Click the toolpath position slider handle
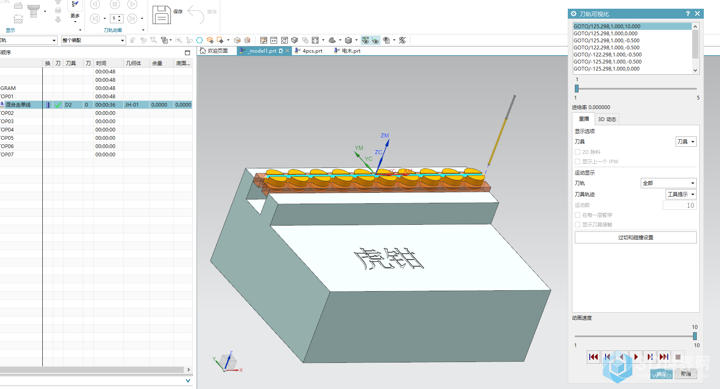Viewport: 720px width, 389px height. (x=576, y=88)
